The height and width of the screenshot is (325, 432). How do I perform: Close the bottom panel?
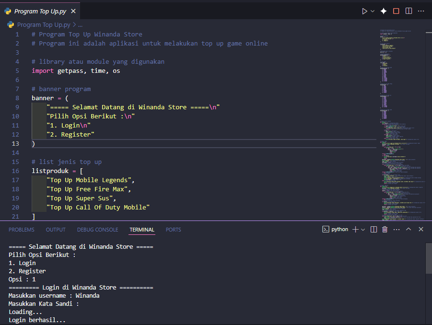pos(421,229)
